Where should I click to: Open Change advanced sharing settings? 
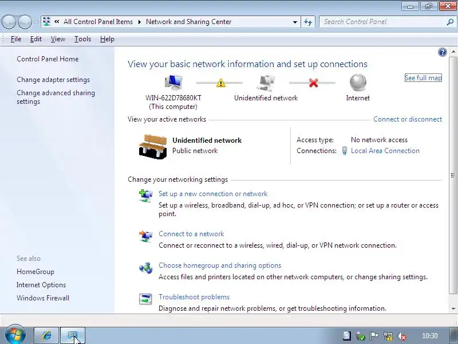pyautogui.click(x=56, y=97)
